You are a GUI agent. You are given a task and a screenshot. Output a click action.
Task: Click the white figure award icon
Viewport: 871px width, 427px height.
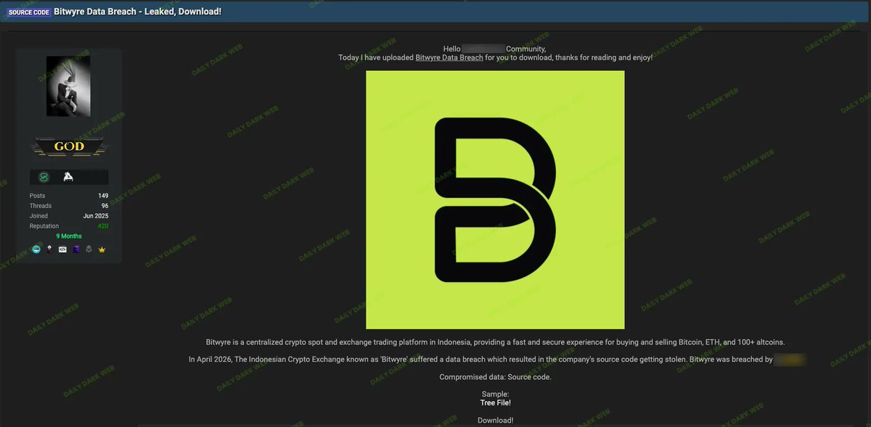[x=68, y=178]
